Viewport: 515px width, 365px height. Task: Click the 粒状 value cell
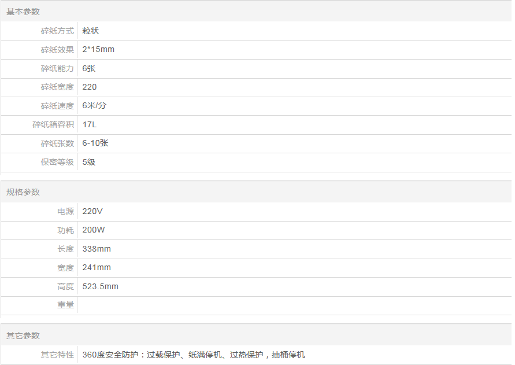pos(91,31)
